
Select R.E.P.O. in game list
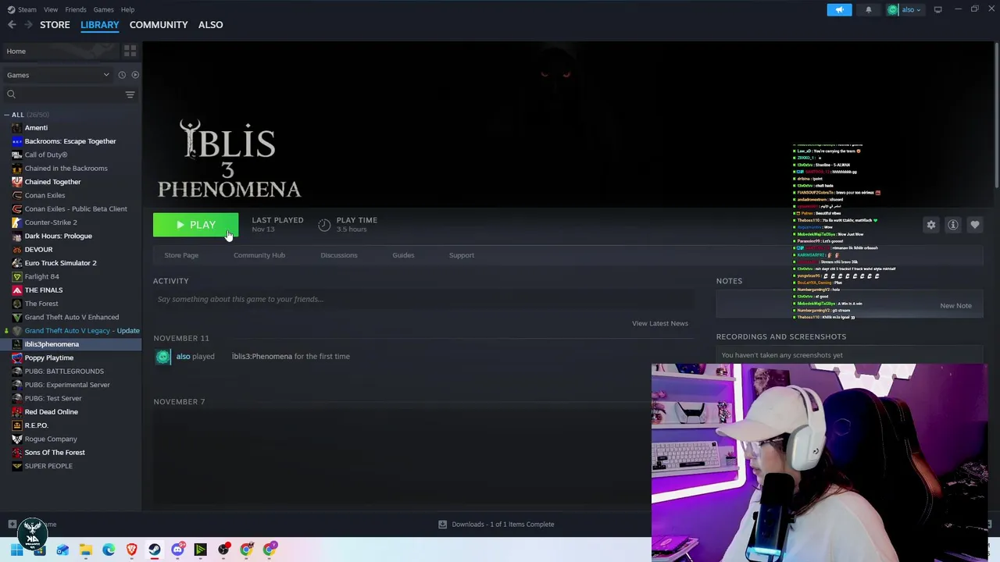(37, 425)
